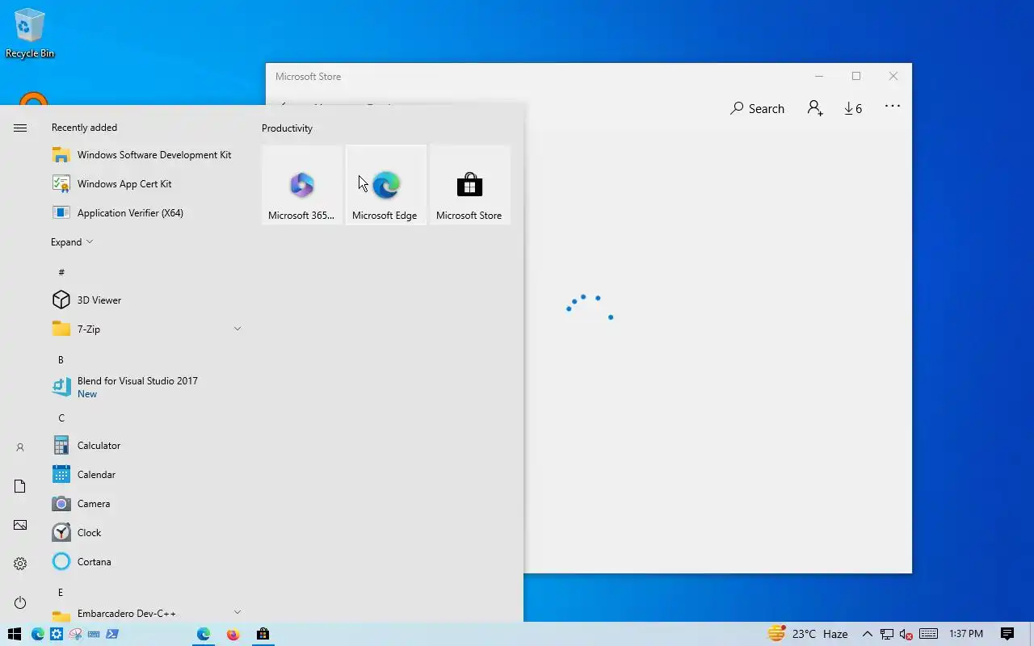This screenshot has height=646, width=1034.
Task: Open the touch keyboard tray icon
Action: point(928,634)
